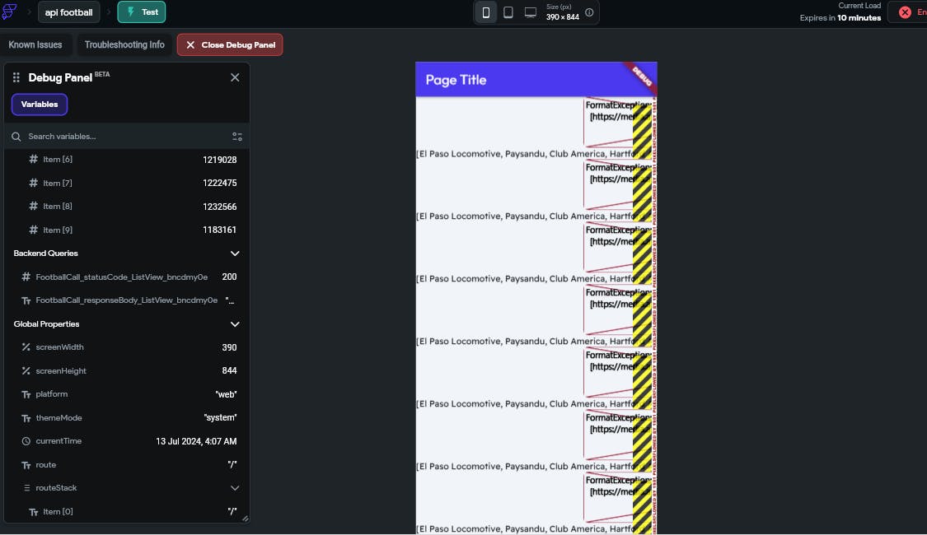Select the Variables tab
Viewport: 927px width, 535px height.
pyautogui.click(x=40, y=105)
